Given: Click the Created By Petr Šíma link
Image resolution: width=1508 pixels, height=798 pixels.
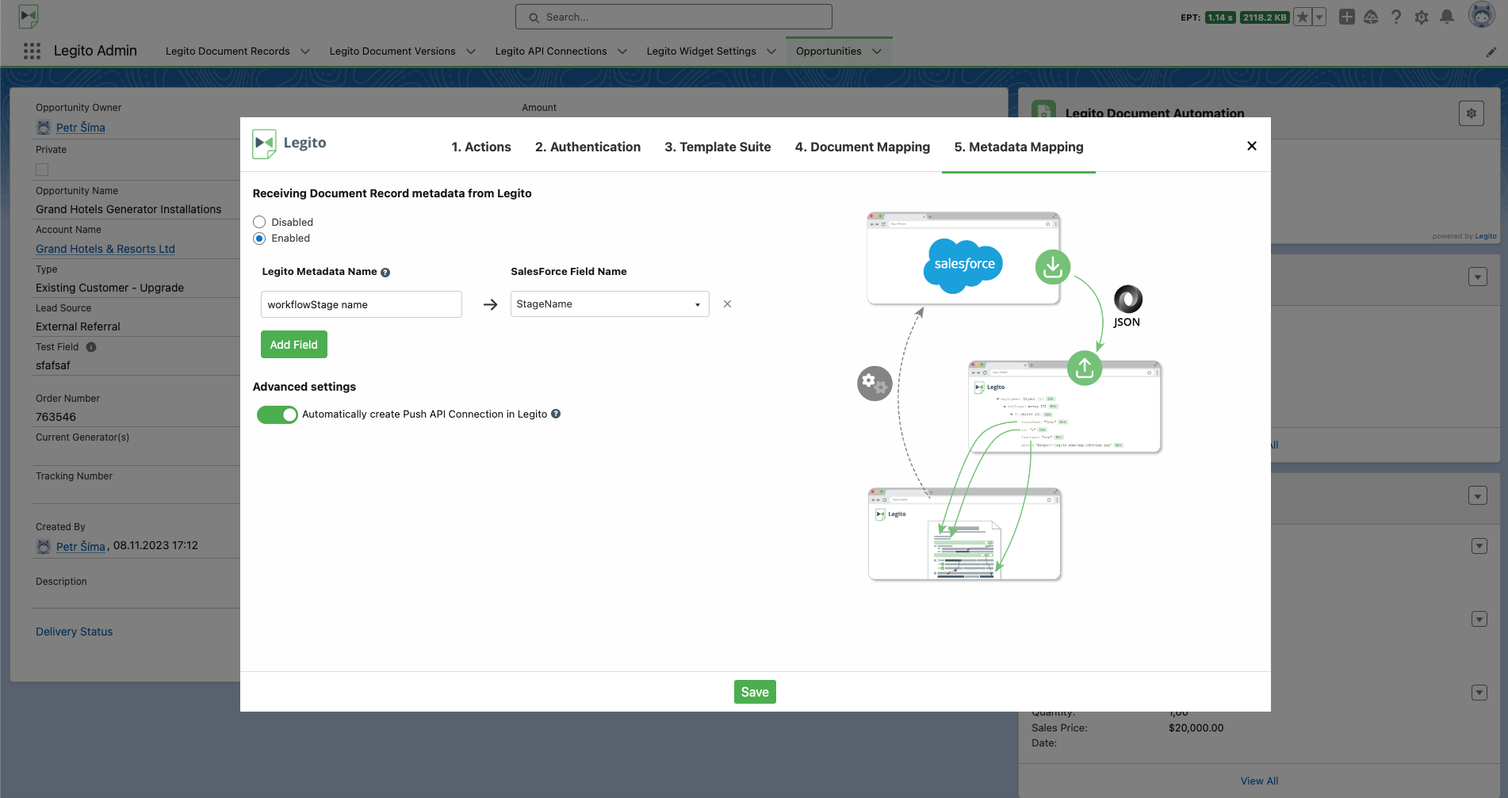Looking at the screenshot, I should [x=81, y=547].
